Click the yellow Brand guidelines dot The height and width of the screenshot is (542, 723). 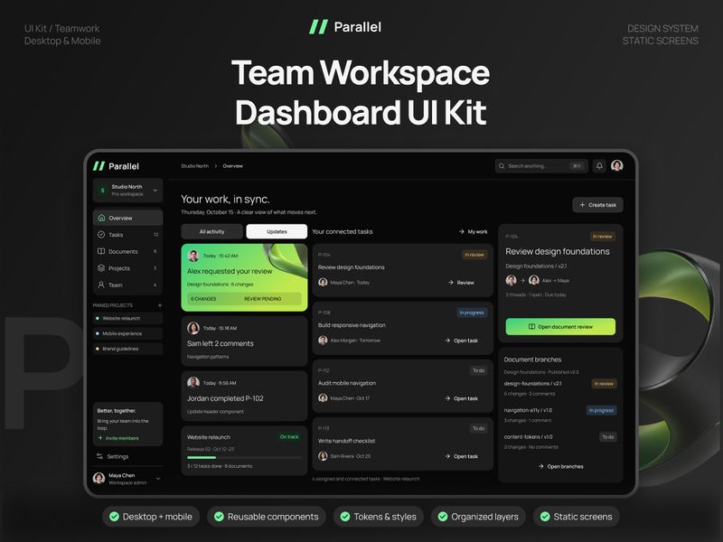98,349
